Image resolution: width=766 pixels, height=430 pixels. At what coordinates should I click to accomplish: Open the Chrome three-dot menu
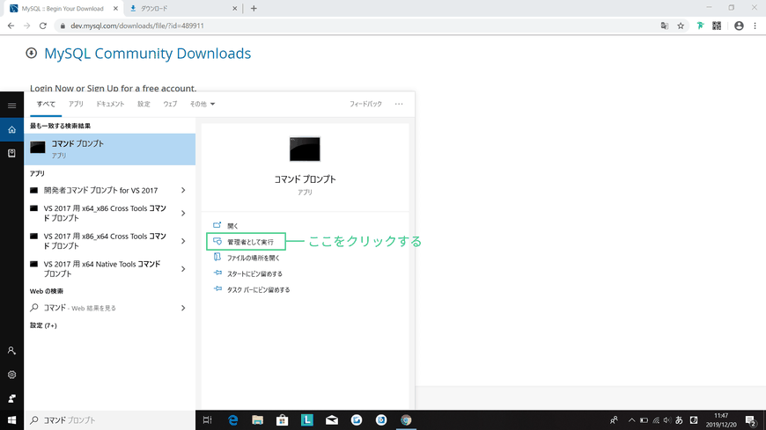coord(755,26)
